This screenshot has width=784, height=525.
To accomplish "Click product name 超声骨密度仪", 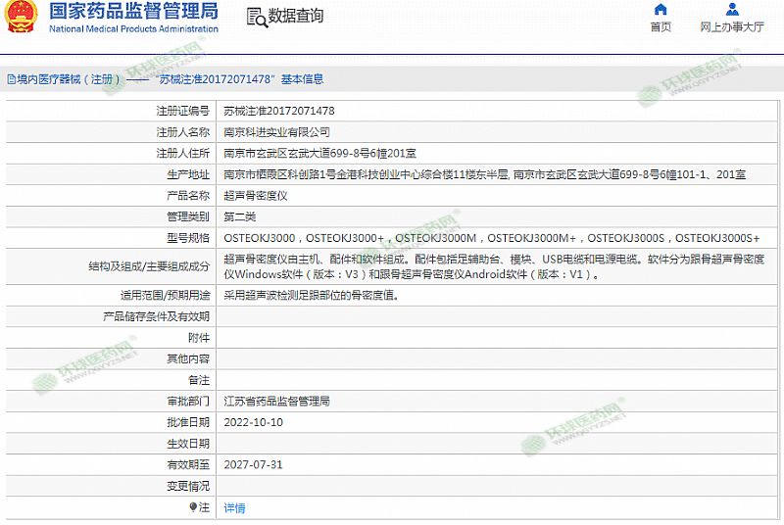I will (x=255, y=195).
